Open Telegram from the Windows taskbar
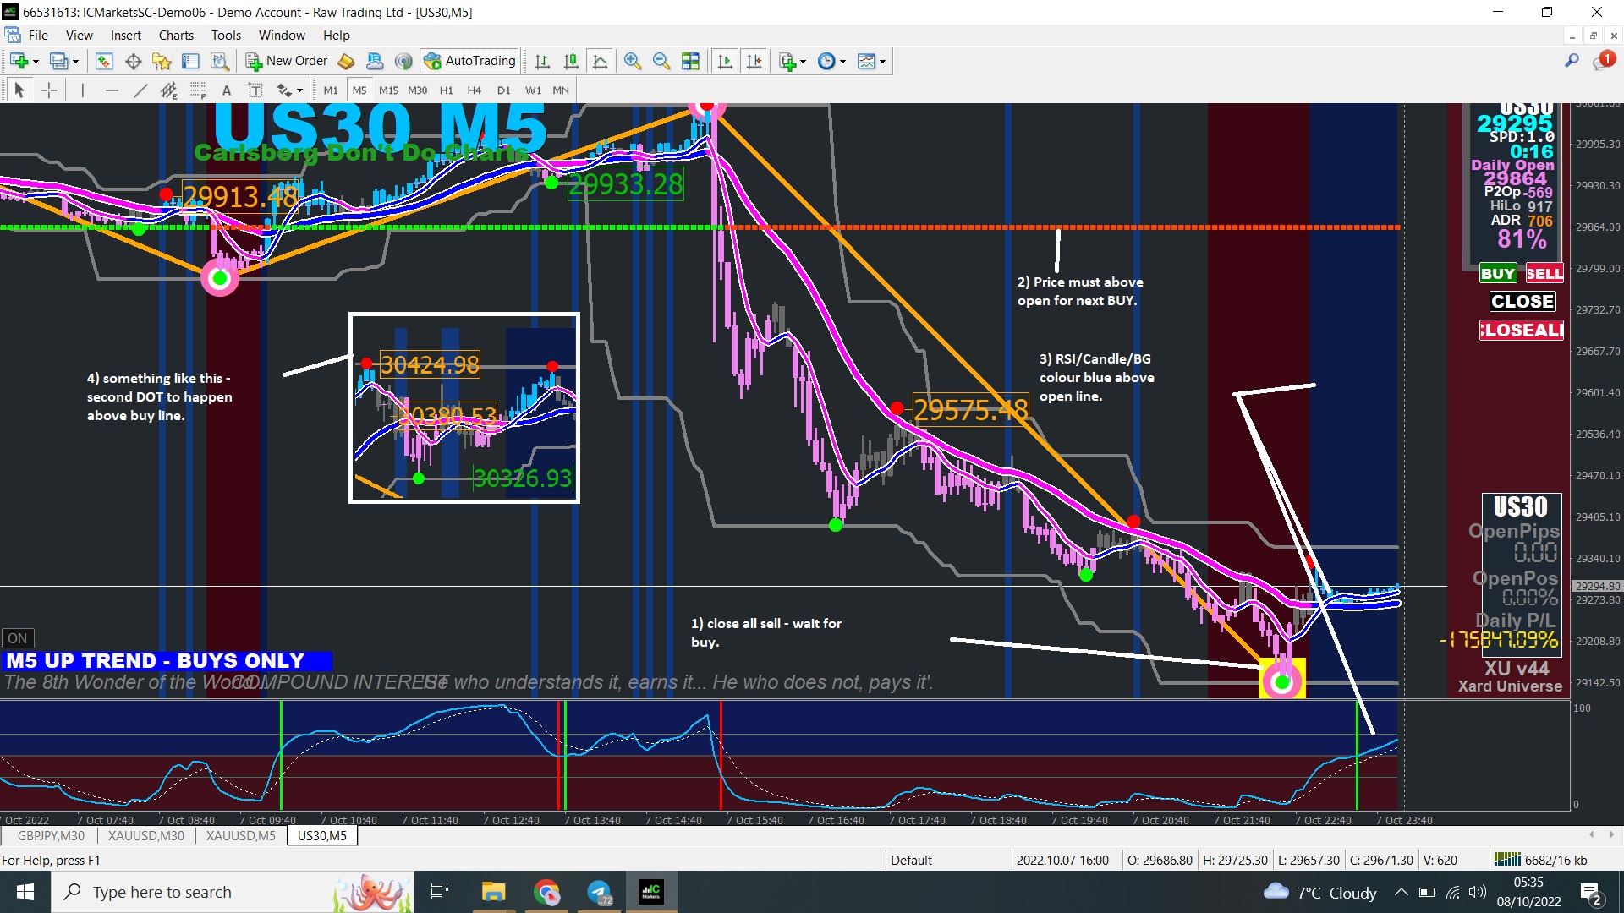Image resolution: width=1624 pixels, height=913 pixels. coord(599,892)
